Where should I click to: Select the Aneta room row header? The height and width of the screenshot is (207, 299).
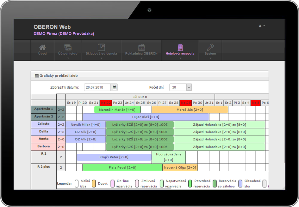pos(44,139)
